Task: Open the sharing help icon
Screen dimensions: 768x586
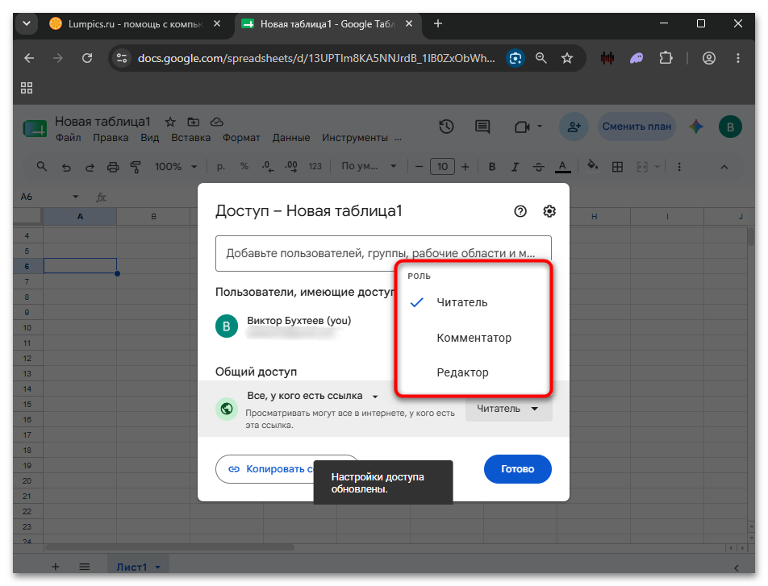Action: (x=520, y=211)
